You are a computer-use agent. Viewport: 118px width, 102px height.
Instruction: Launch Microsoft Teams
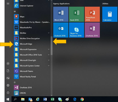point(32,71)
